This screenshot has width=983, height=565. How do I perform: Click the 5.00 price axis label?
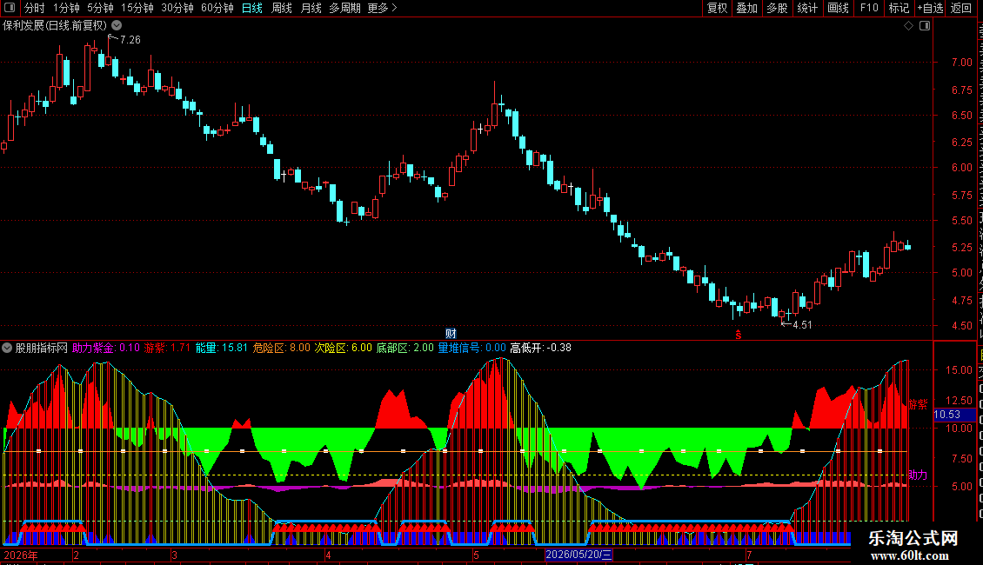coord(961,272)
